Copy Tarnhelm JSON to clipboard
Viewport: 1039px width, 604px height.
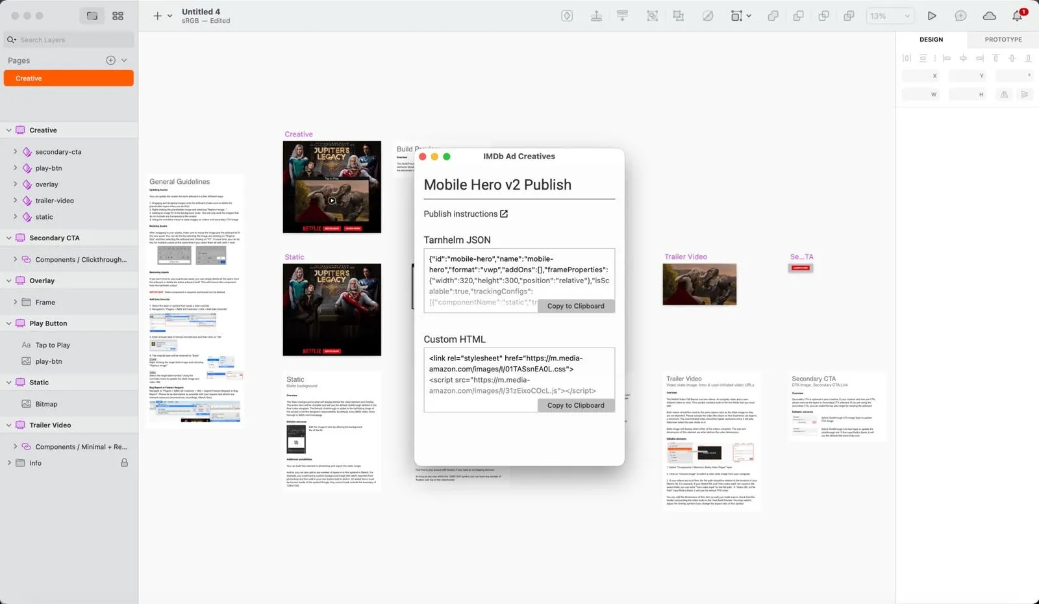click(x=575, y=306)
